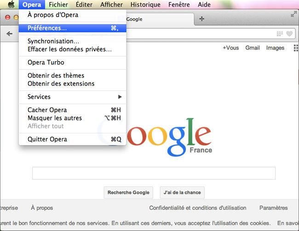
Task: Click the back arrow navigation button
Action: click(x=9, y=34)
